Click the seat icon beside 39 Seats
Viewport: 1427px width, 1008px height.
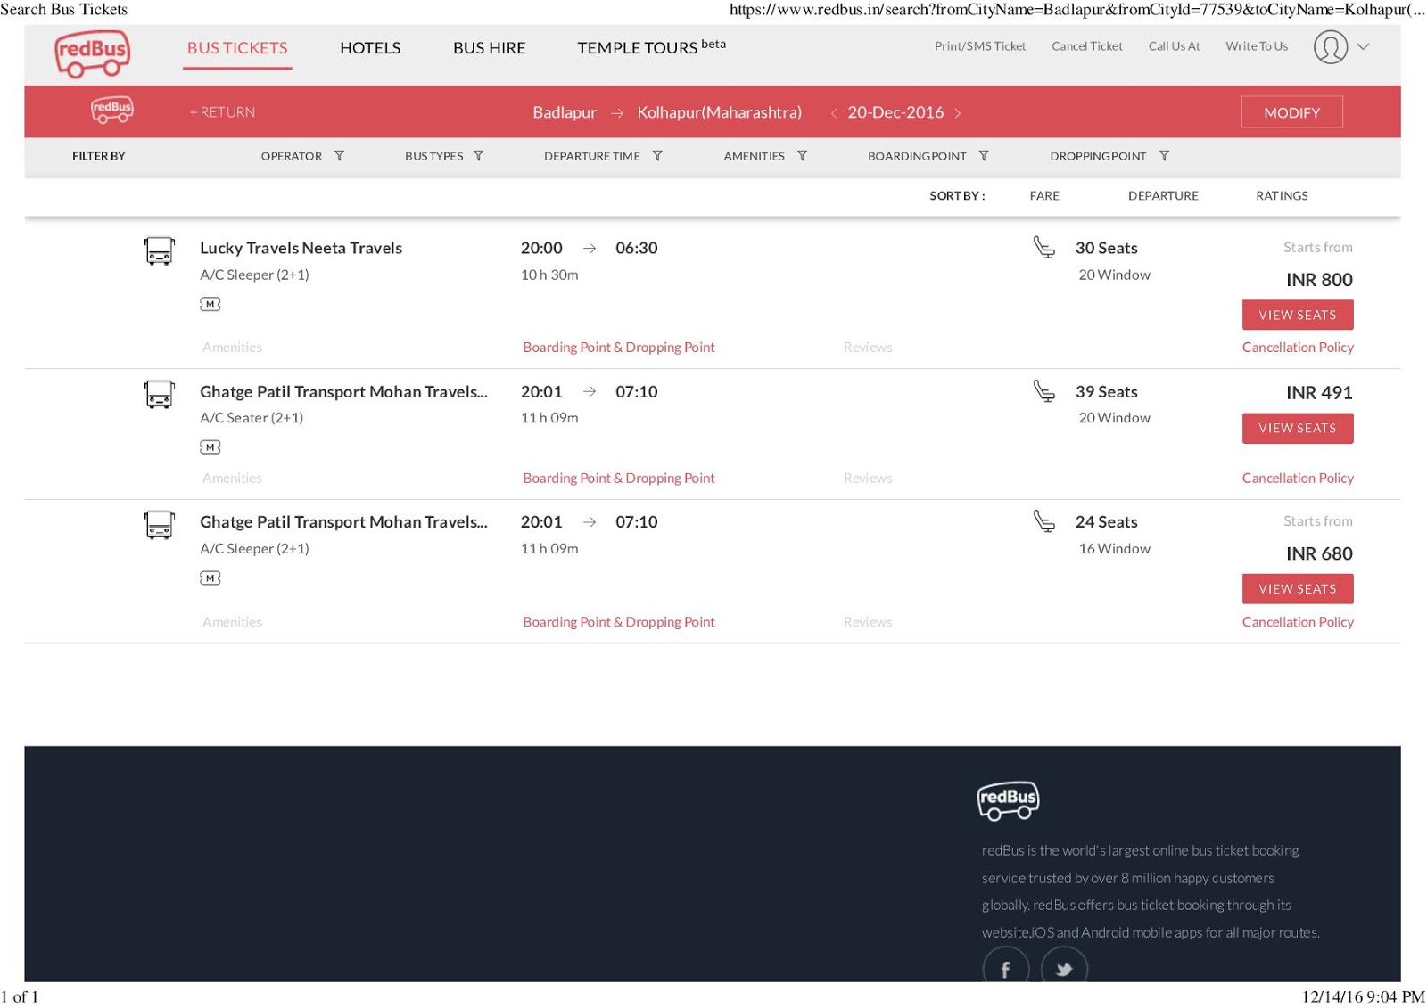1044,391
